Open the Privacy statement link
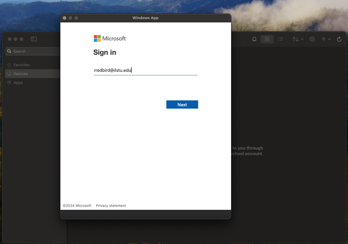 111,206
